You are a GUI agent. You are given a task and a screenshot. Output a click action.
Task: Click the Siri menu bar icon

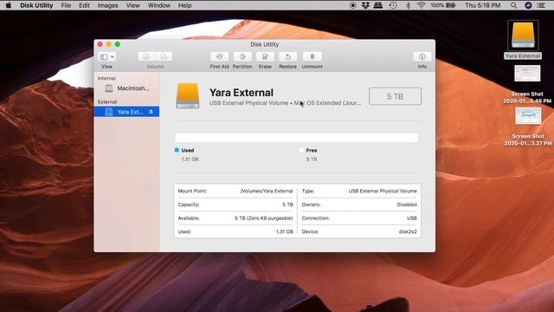[x=528, y=5]
